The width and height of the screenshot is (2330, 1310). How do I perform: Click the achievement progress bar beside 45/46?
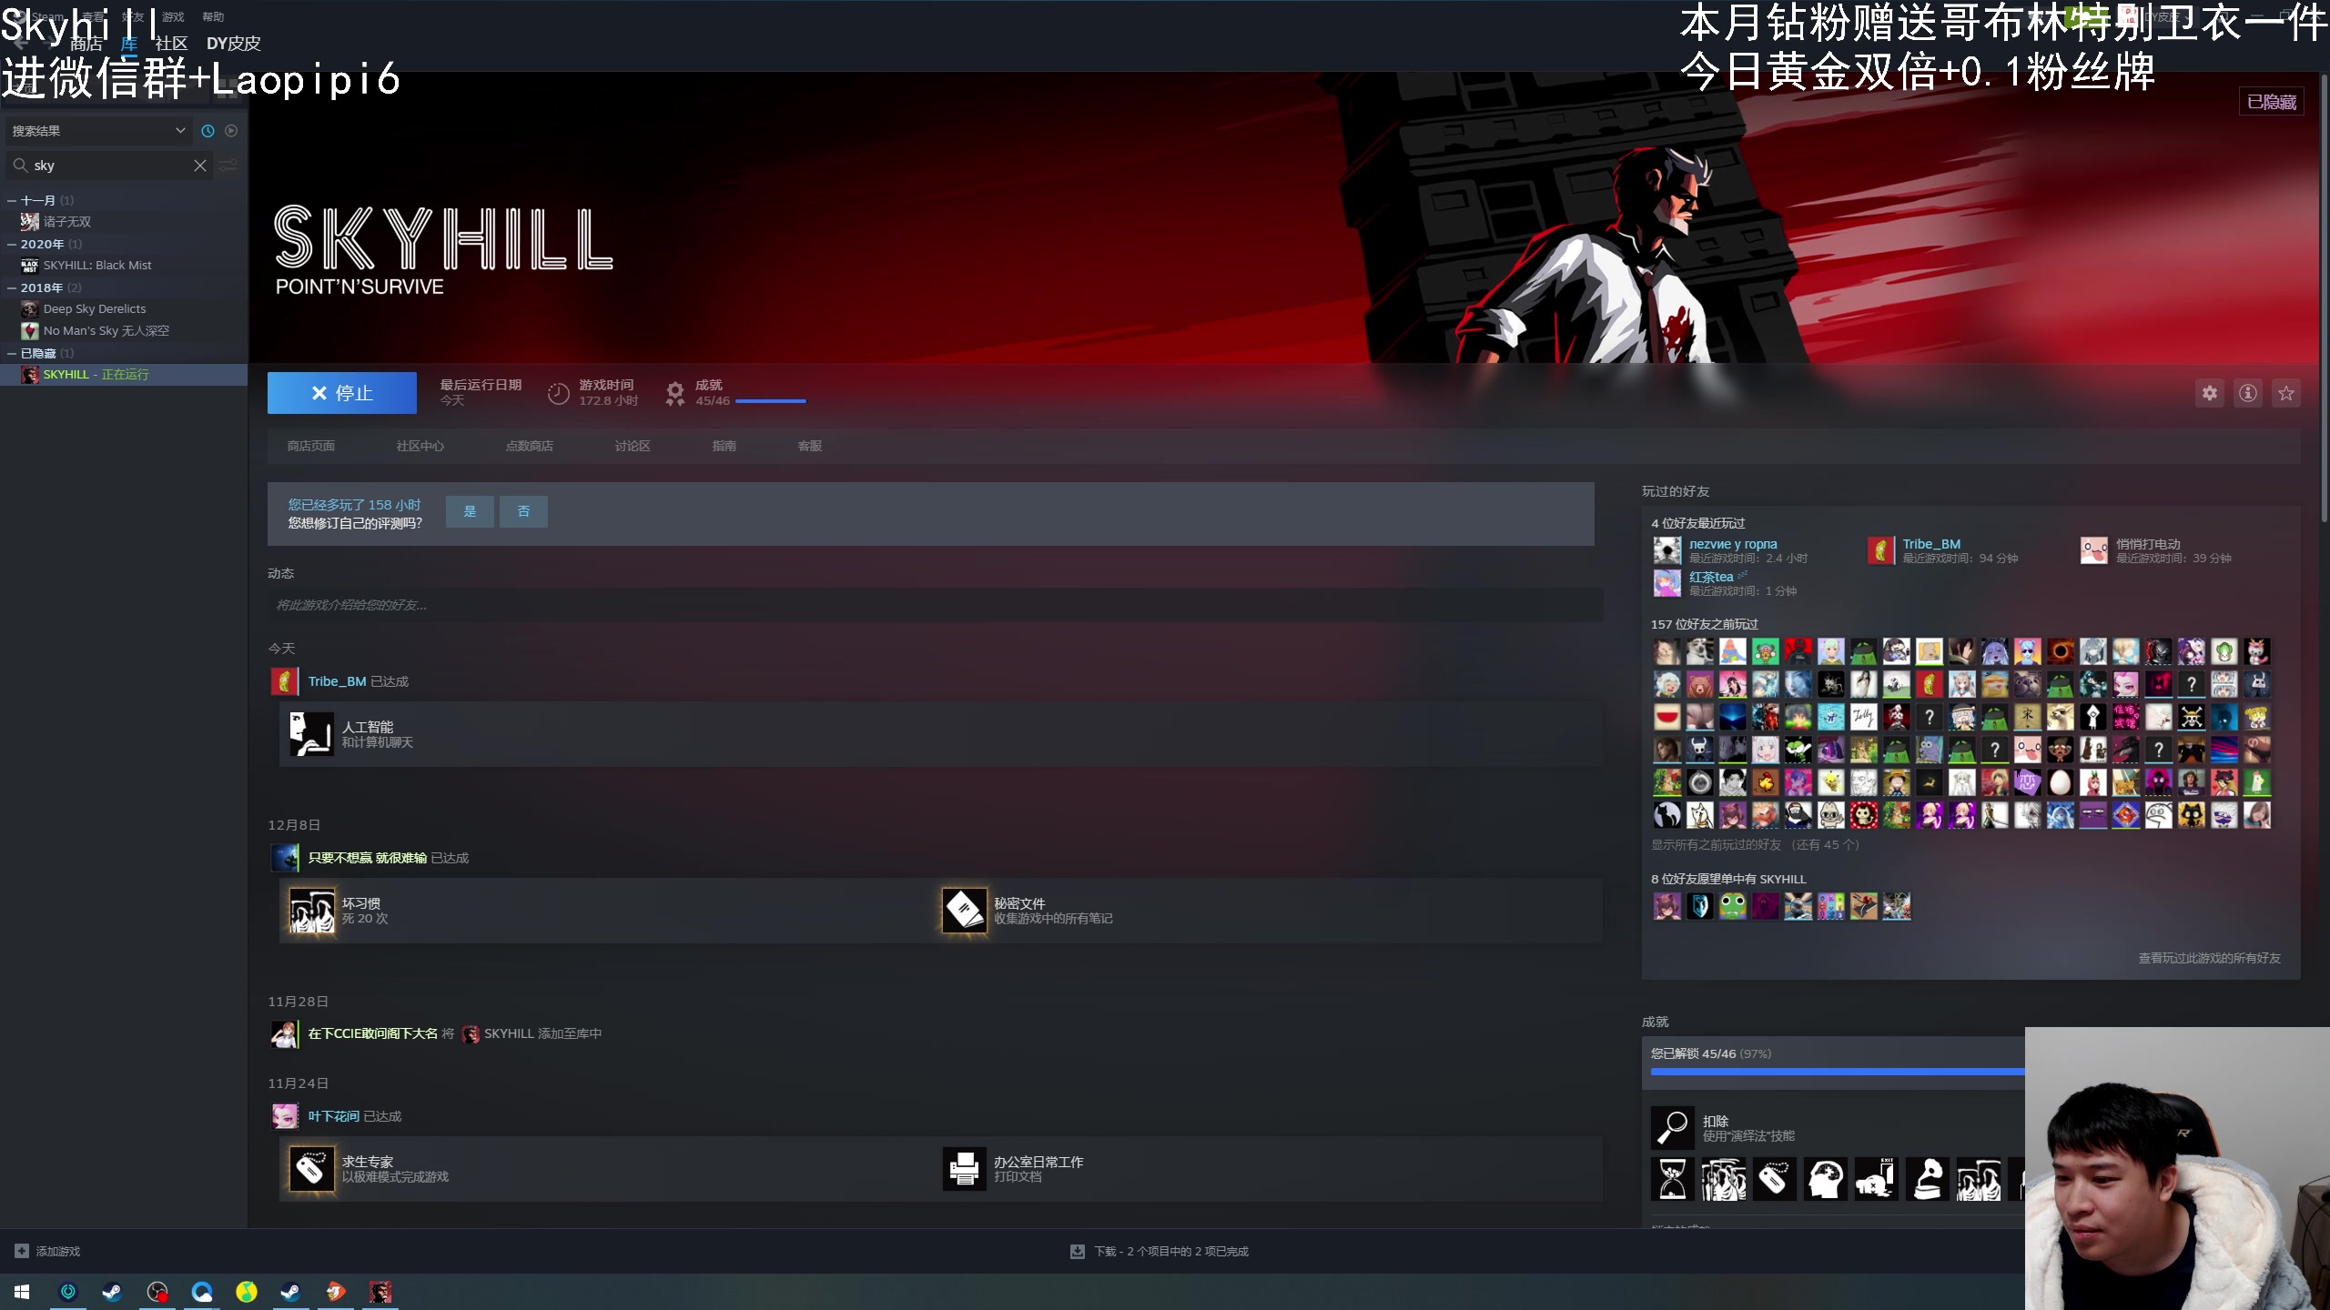click(770, 401)
